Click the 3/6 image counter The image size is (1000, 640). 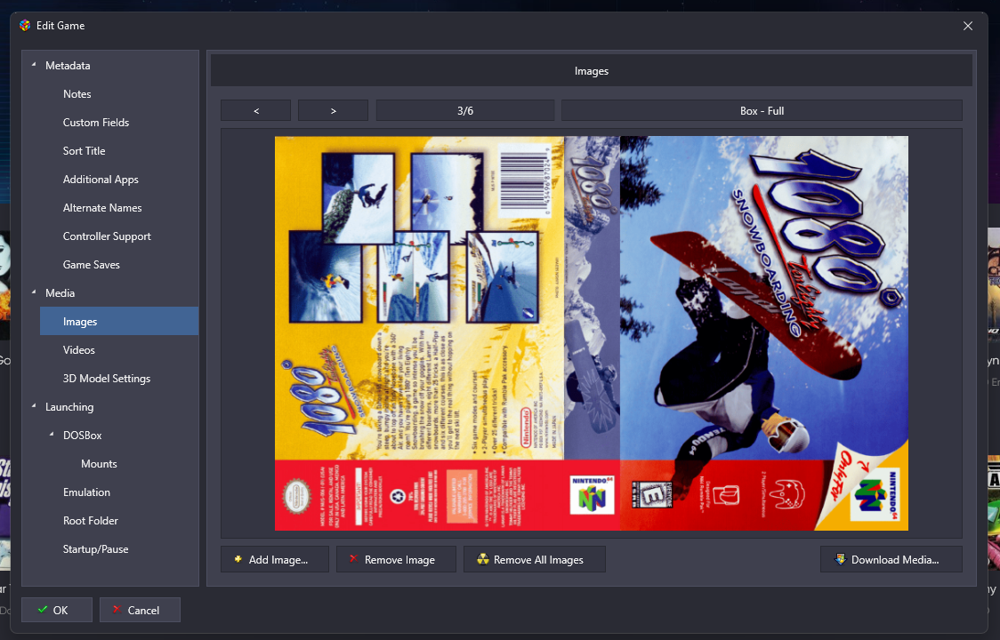tap(465, 110)
